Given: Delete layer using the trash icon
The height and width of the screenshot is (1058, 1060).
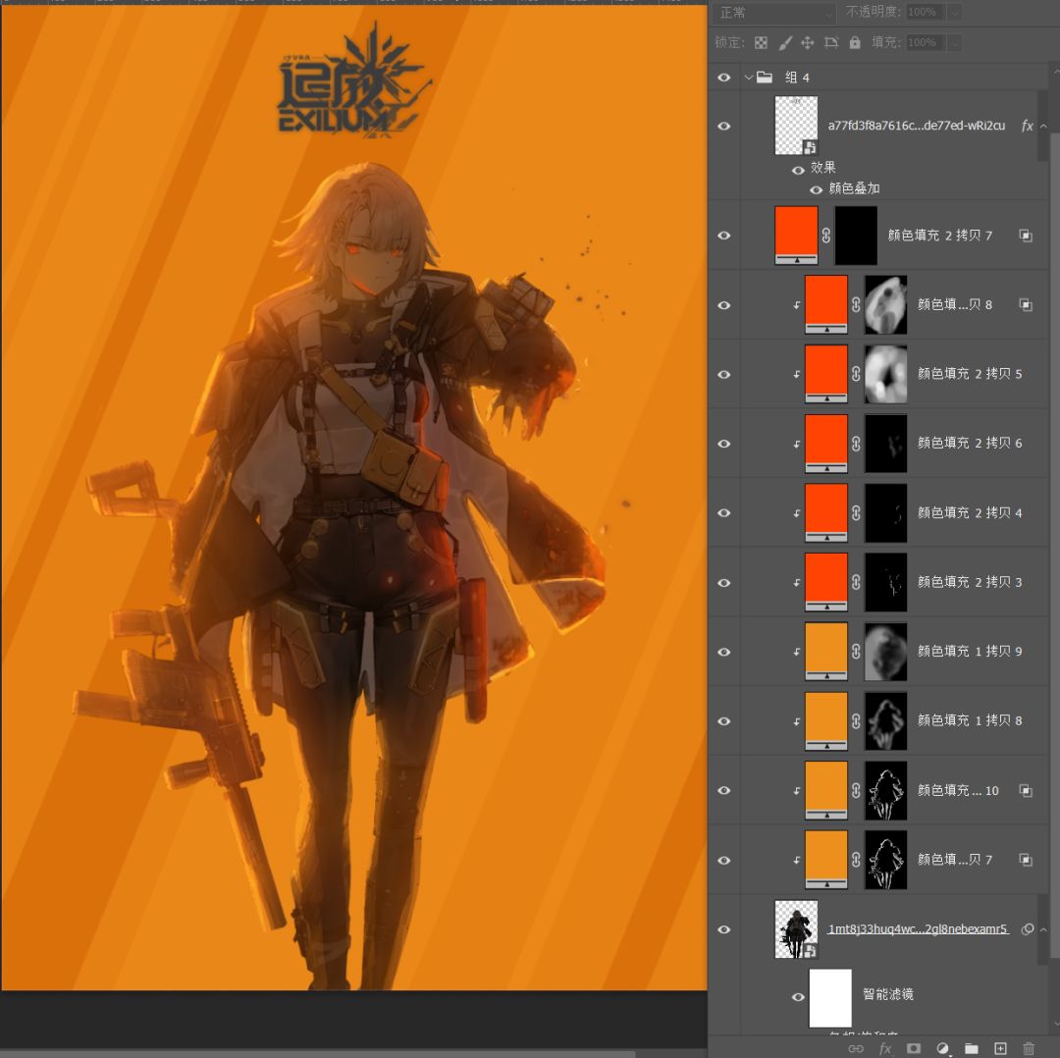Looking at the screenshot, I should [1029, 1048].
